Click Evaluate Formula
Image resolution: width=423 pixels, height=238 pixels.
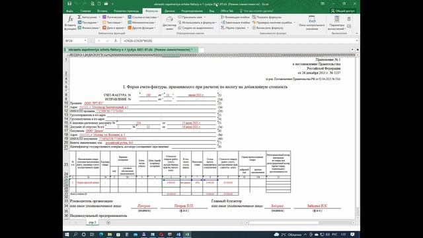(268, 28)
